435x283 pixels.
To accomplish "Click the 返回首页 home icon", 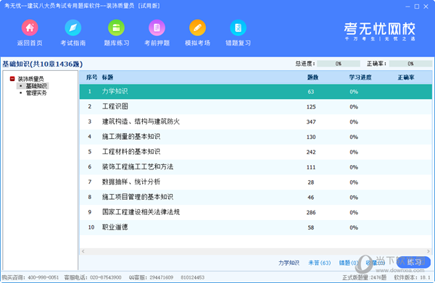I will coord(30,28).
